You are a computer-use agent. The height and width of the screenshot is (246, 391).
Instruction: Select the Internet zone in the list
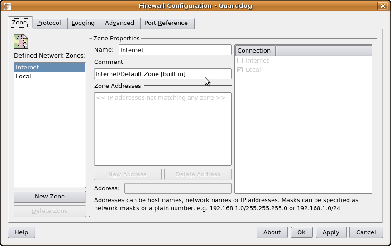pyautogui.click(x=27, y=67)
